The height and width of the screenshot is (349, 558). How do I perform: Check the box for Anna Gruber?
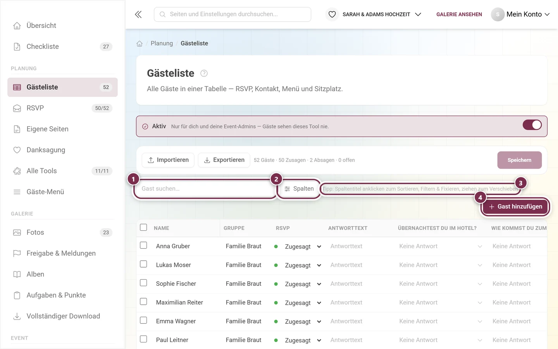tap(143, 245)
